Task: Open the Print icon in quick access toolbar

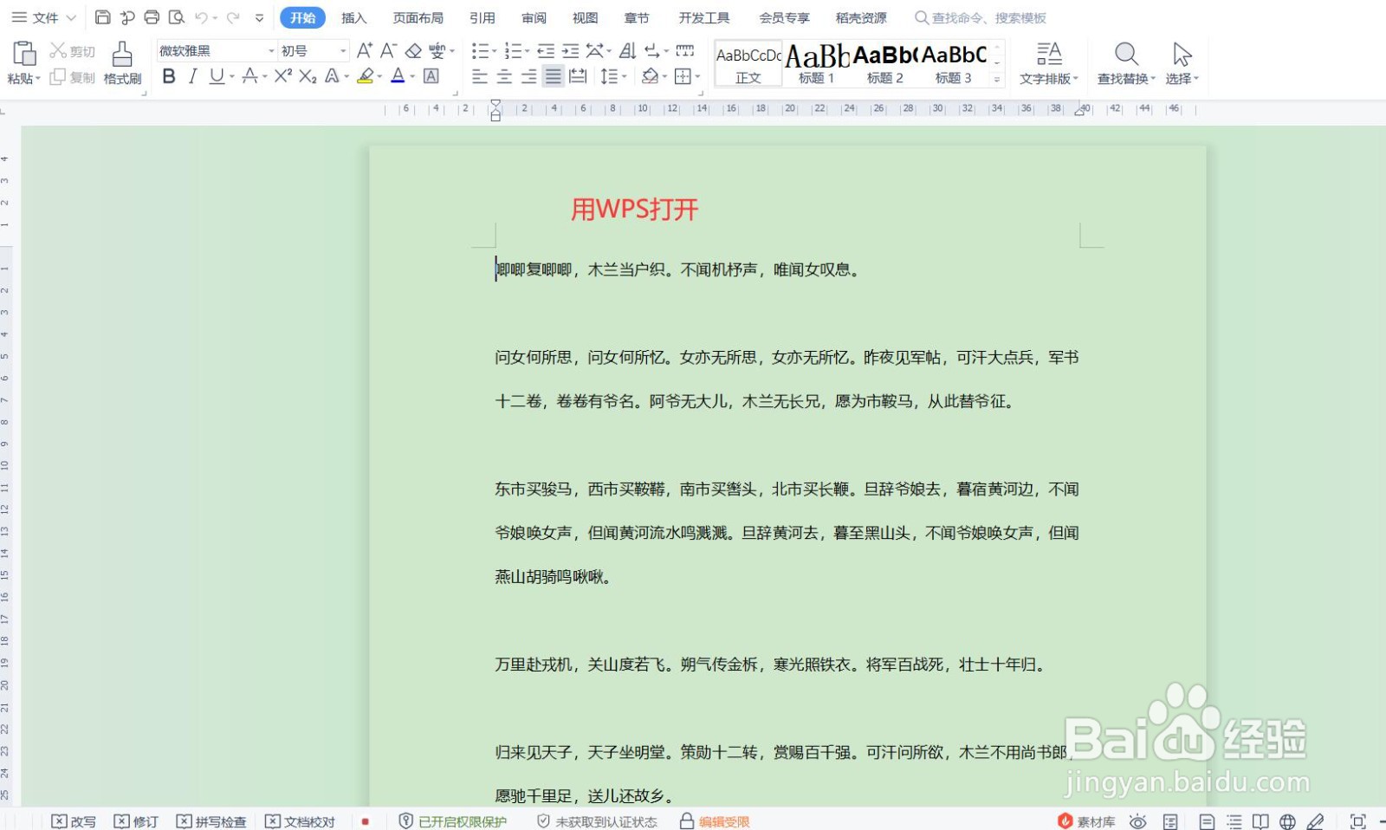Action: [x=152, y=17]
